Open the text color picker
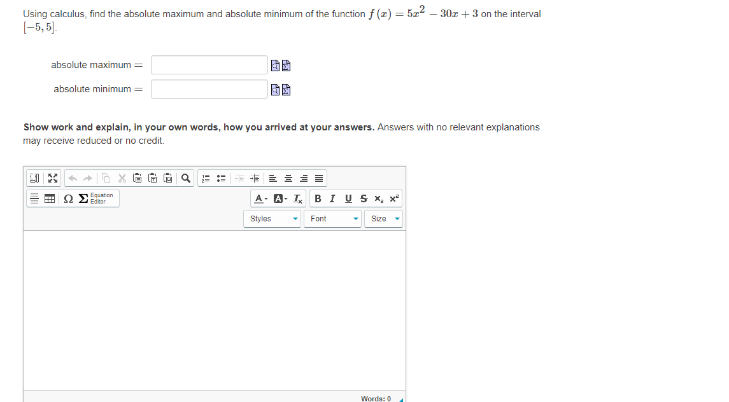Screen dimensions: 729x402 [259, 198]
